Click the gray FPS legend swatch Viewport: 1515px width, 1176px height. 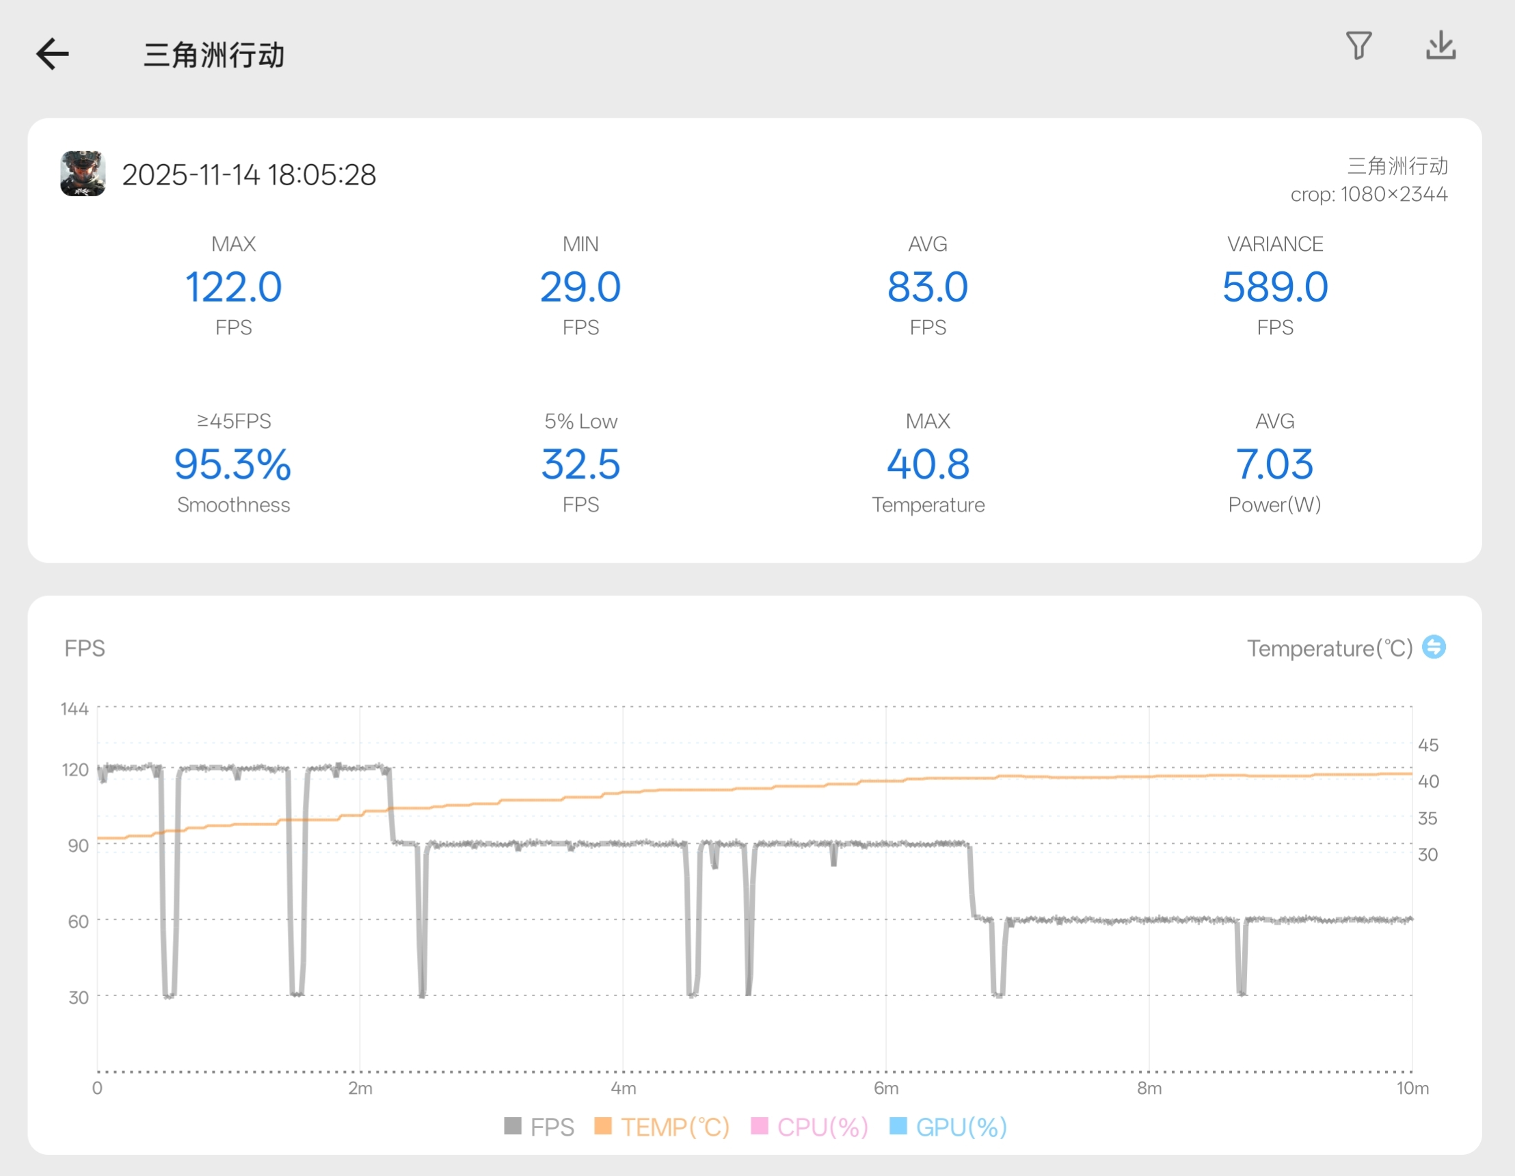[513, 1125]
